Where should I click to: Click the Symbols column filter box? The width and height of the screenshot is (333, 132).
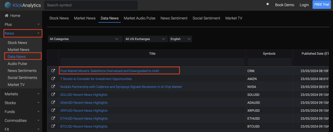[x=269, y=62]
